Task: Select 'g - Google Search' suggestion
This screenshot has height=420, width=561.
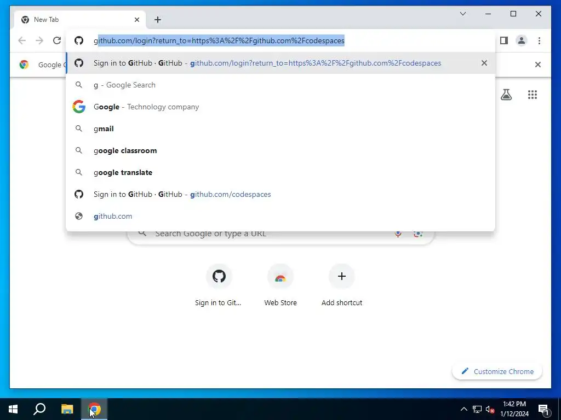Action: 280,85
